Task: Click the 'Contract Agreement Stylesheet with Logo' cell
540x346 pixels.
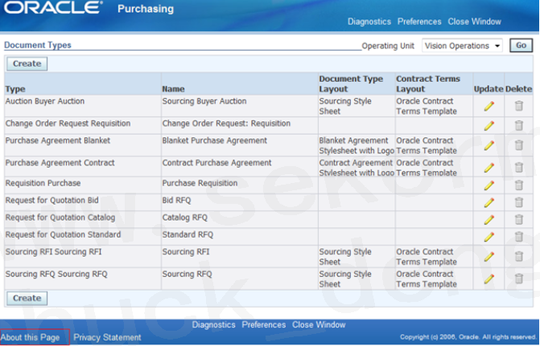Action: click(357, 168)
